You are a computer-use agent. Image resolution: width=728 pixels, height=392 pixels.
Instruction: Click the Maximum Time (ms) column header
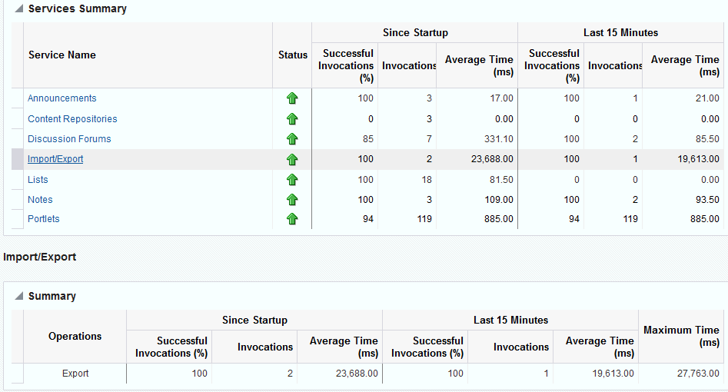tap(680, 336)
